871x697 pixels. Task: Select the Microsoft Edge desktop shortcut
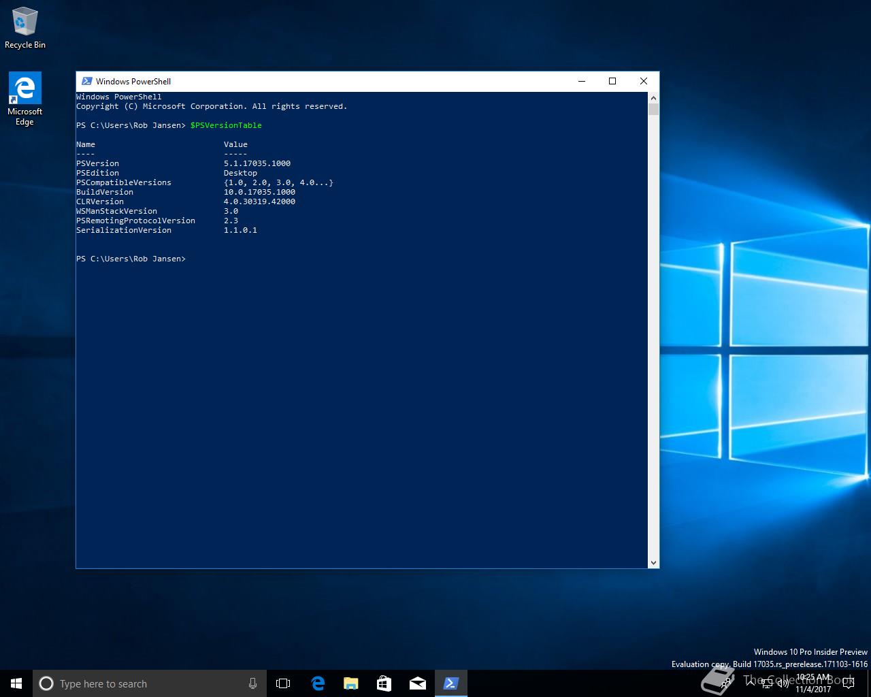point(25,99)
